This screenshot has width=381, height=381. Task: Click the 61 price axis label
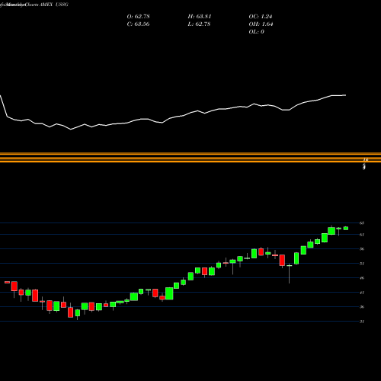point(362,235)
